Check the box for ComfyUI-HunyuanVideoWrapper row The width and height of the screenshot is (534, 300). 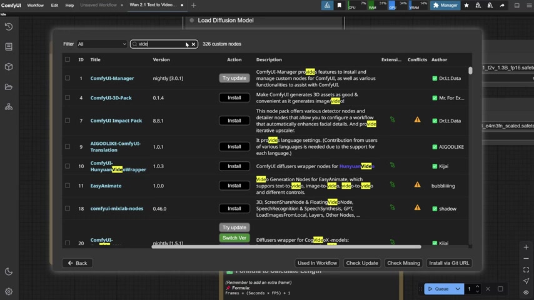pos(68,166)
